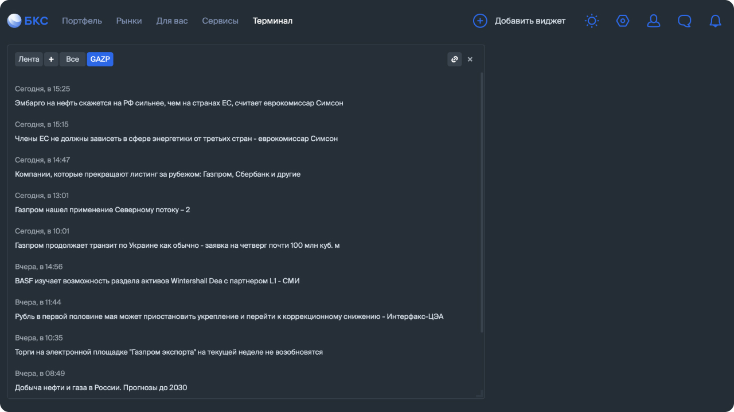Image resolution: width=734 pixels, height=412 pixels.
Task: Open notifications bell icon
Action: coord(716,21)
